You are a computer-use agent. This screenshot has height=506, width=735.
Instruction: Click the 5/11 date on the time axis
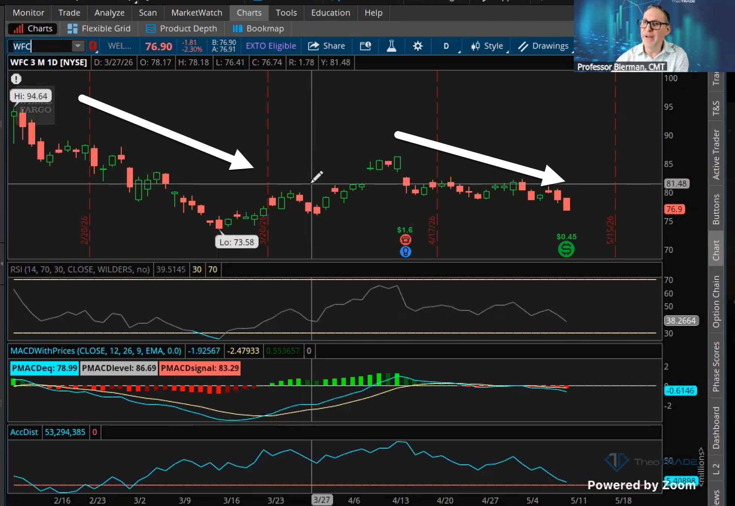coord(579,500)
